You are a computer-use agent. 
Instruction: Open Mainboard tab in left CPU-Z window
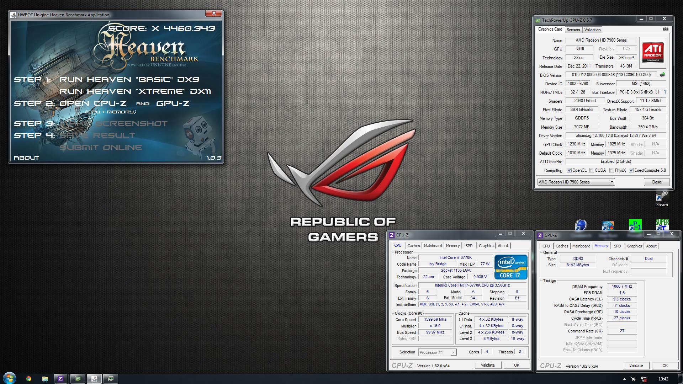pyautogui.click(x=433, y=246)
